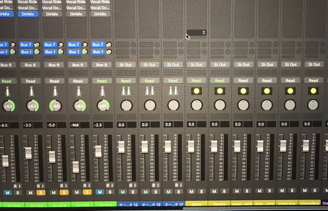Screen dimensions: 328x211
Task: Click the stereo input icon on channel オー...オ 12
Action: (126, 91)
